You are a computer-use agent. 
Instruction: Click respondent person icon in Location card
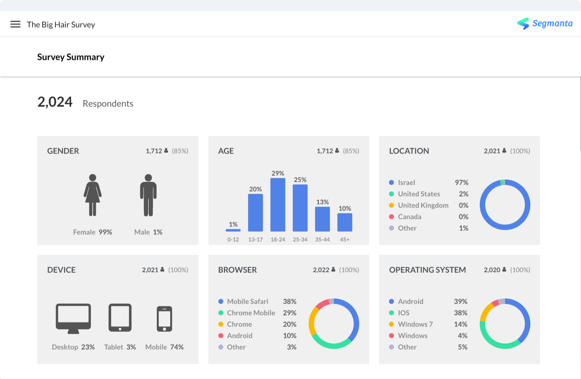coord(504,150)
